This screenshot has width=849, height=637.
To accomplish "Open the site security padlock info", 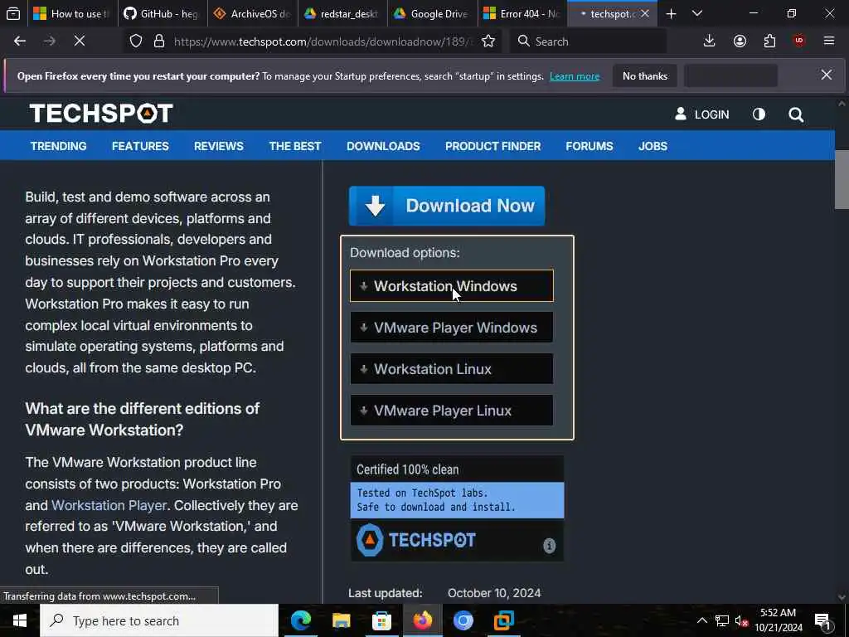I will pyautogui.click(x=158, y=41).
